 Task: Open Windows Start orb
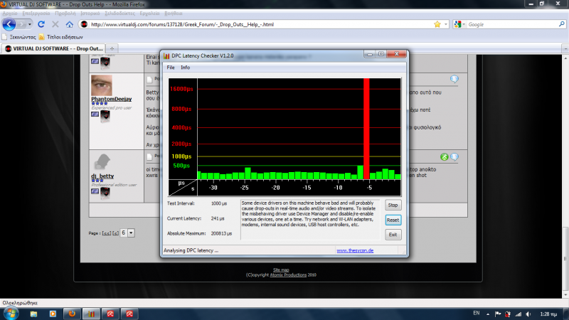point(11,314)
